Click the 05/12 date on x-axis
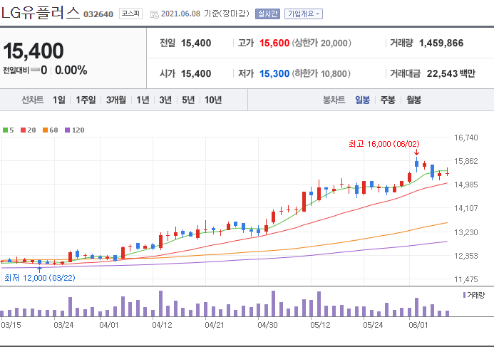The width and height of the screenshot is (494, 347). tap(320, 325)
